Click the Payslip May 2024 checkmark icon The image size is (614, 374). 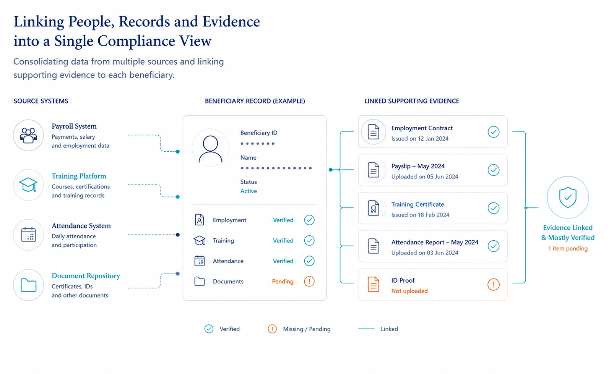[x=494, y=170]
